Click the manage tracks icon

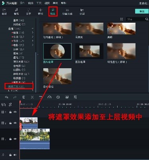[4, 105]
